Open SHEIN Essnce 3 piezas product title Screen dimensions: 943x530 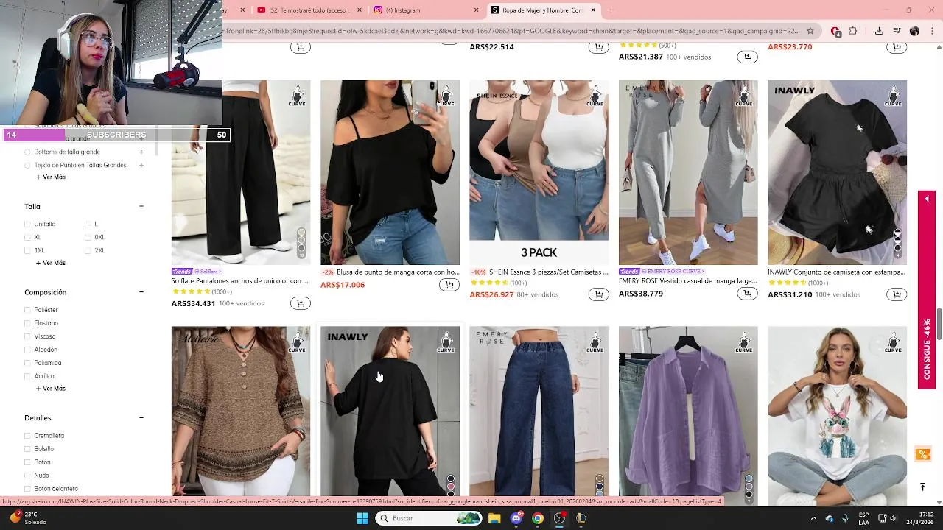tap(549, 272)
